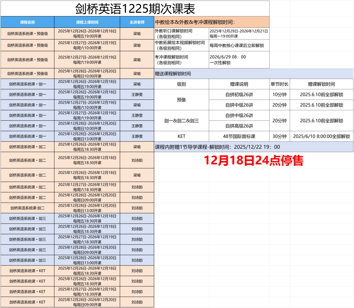Click the 剑桥英语1225期次课表 title cell
This screenshot has width=354, height=308.
coord(135,9)
